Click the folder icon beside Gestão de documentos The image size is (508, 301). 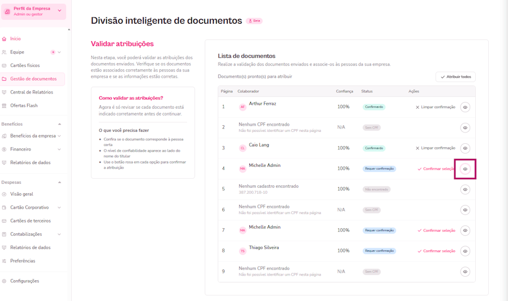4,79
